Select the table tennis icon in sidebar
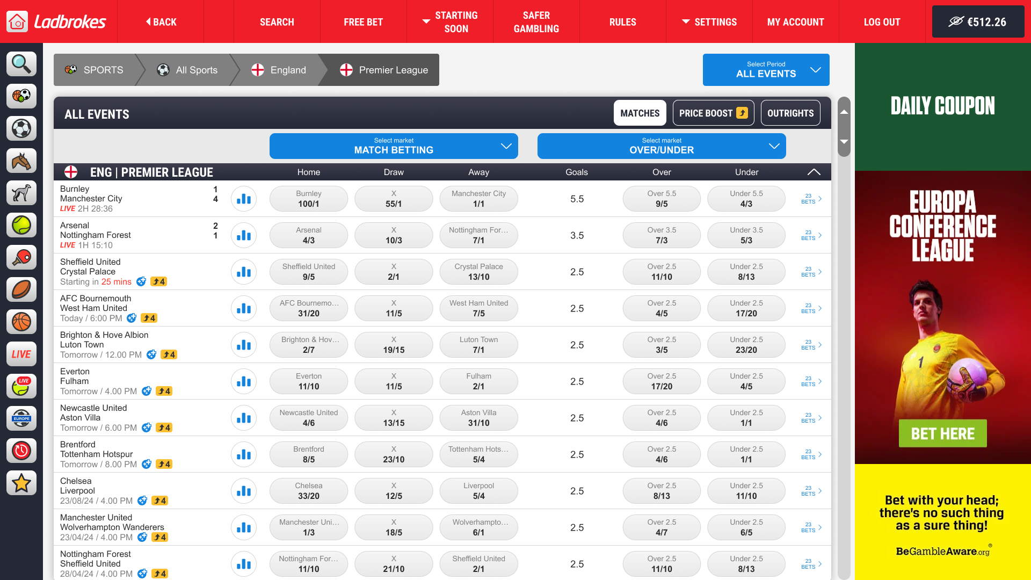1031x580 pixels. click(21, 257)
